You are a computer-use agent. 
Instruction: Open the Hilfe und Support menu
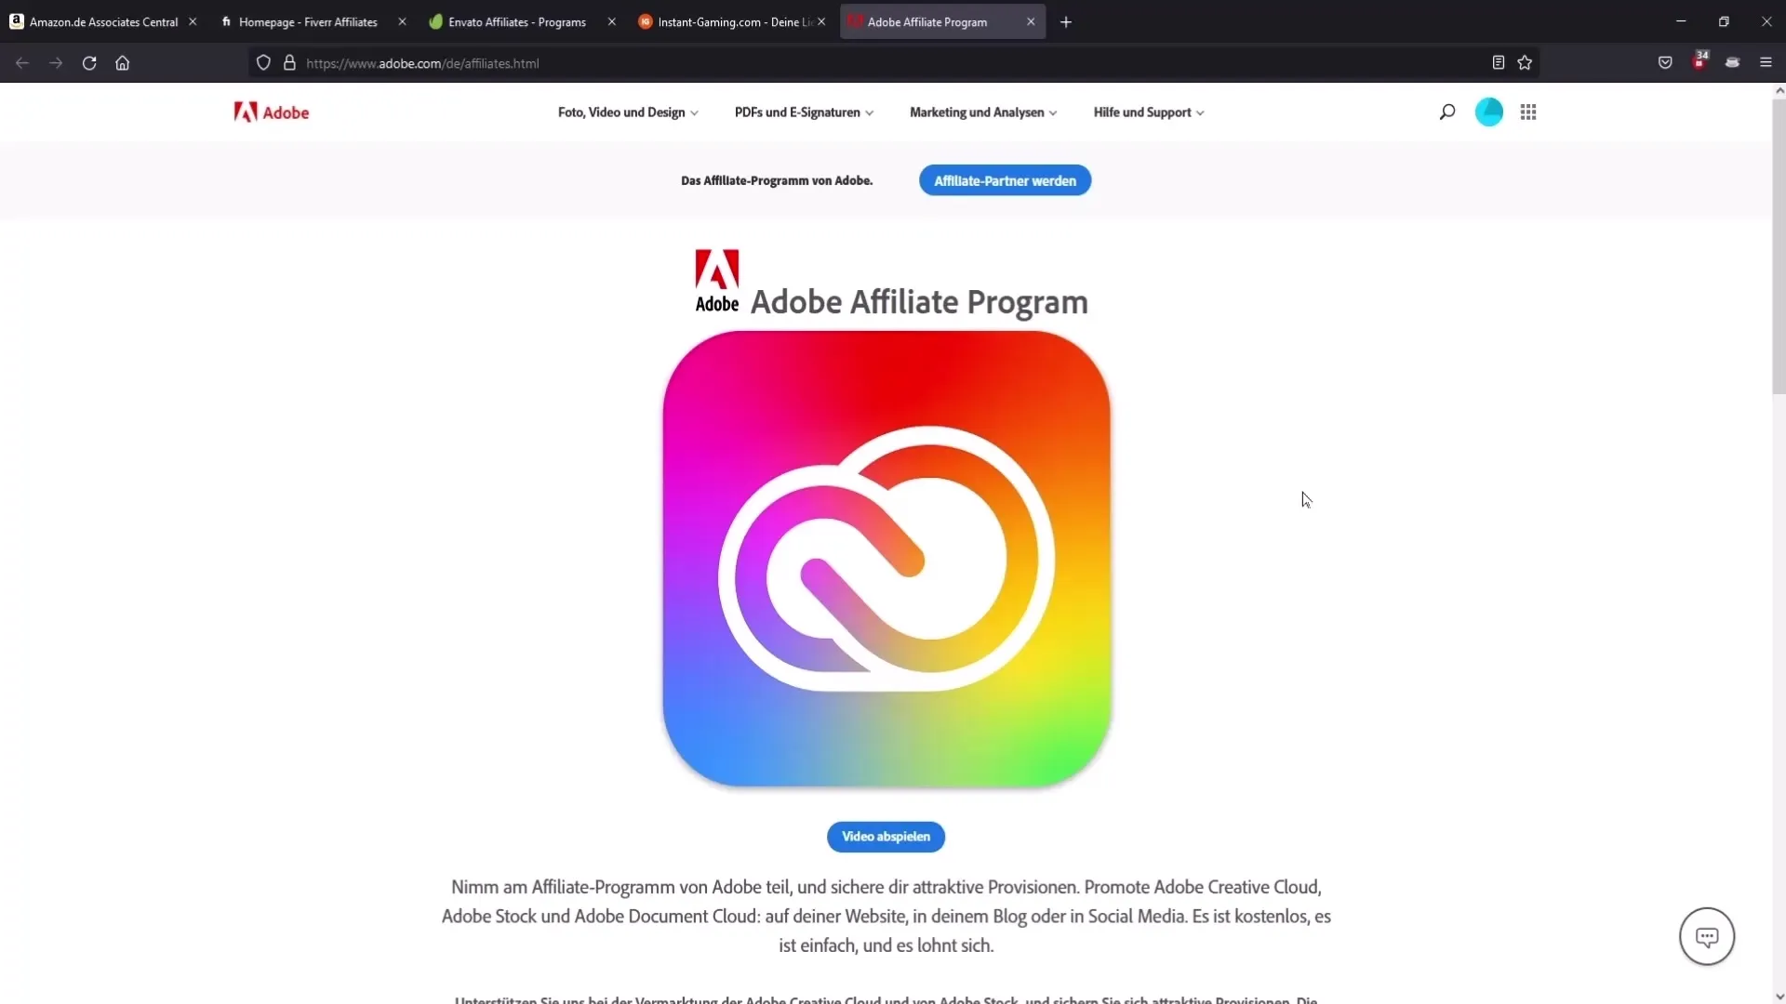point(1146,112)
